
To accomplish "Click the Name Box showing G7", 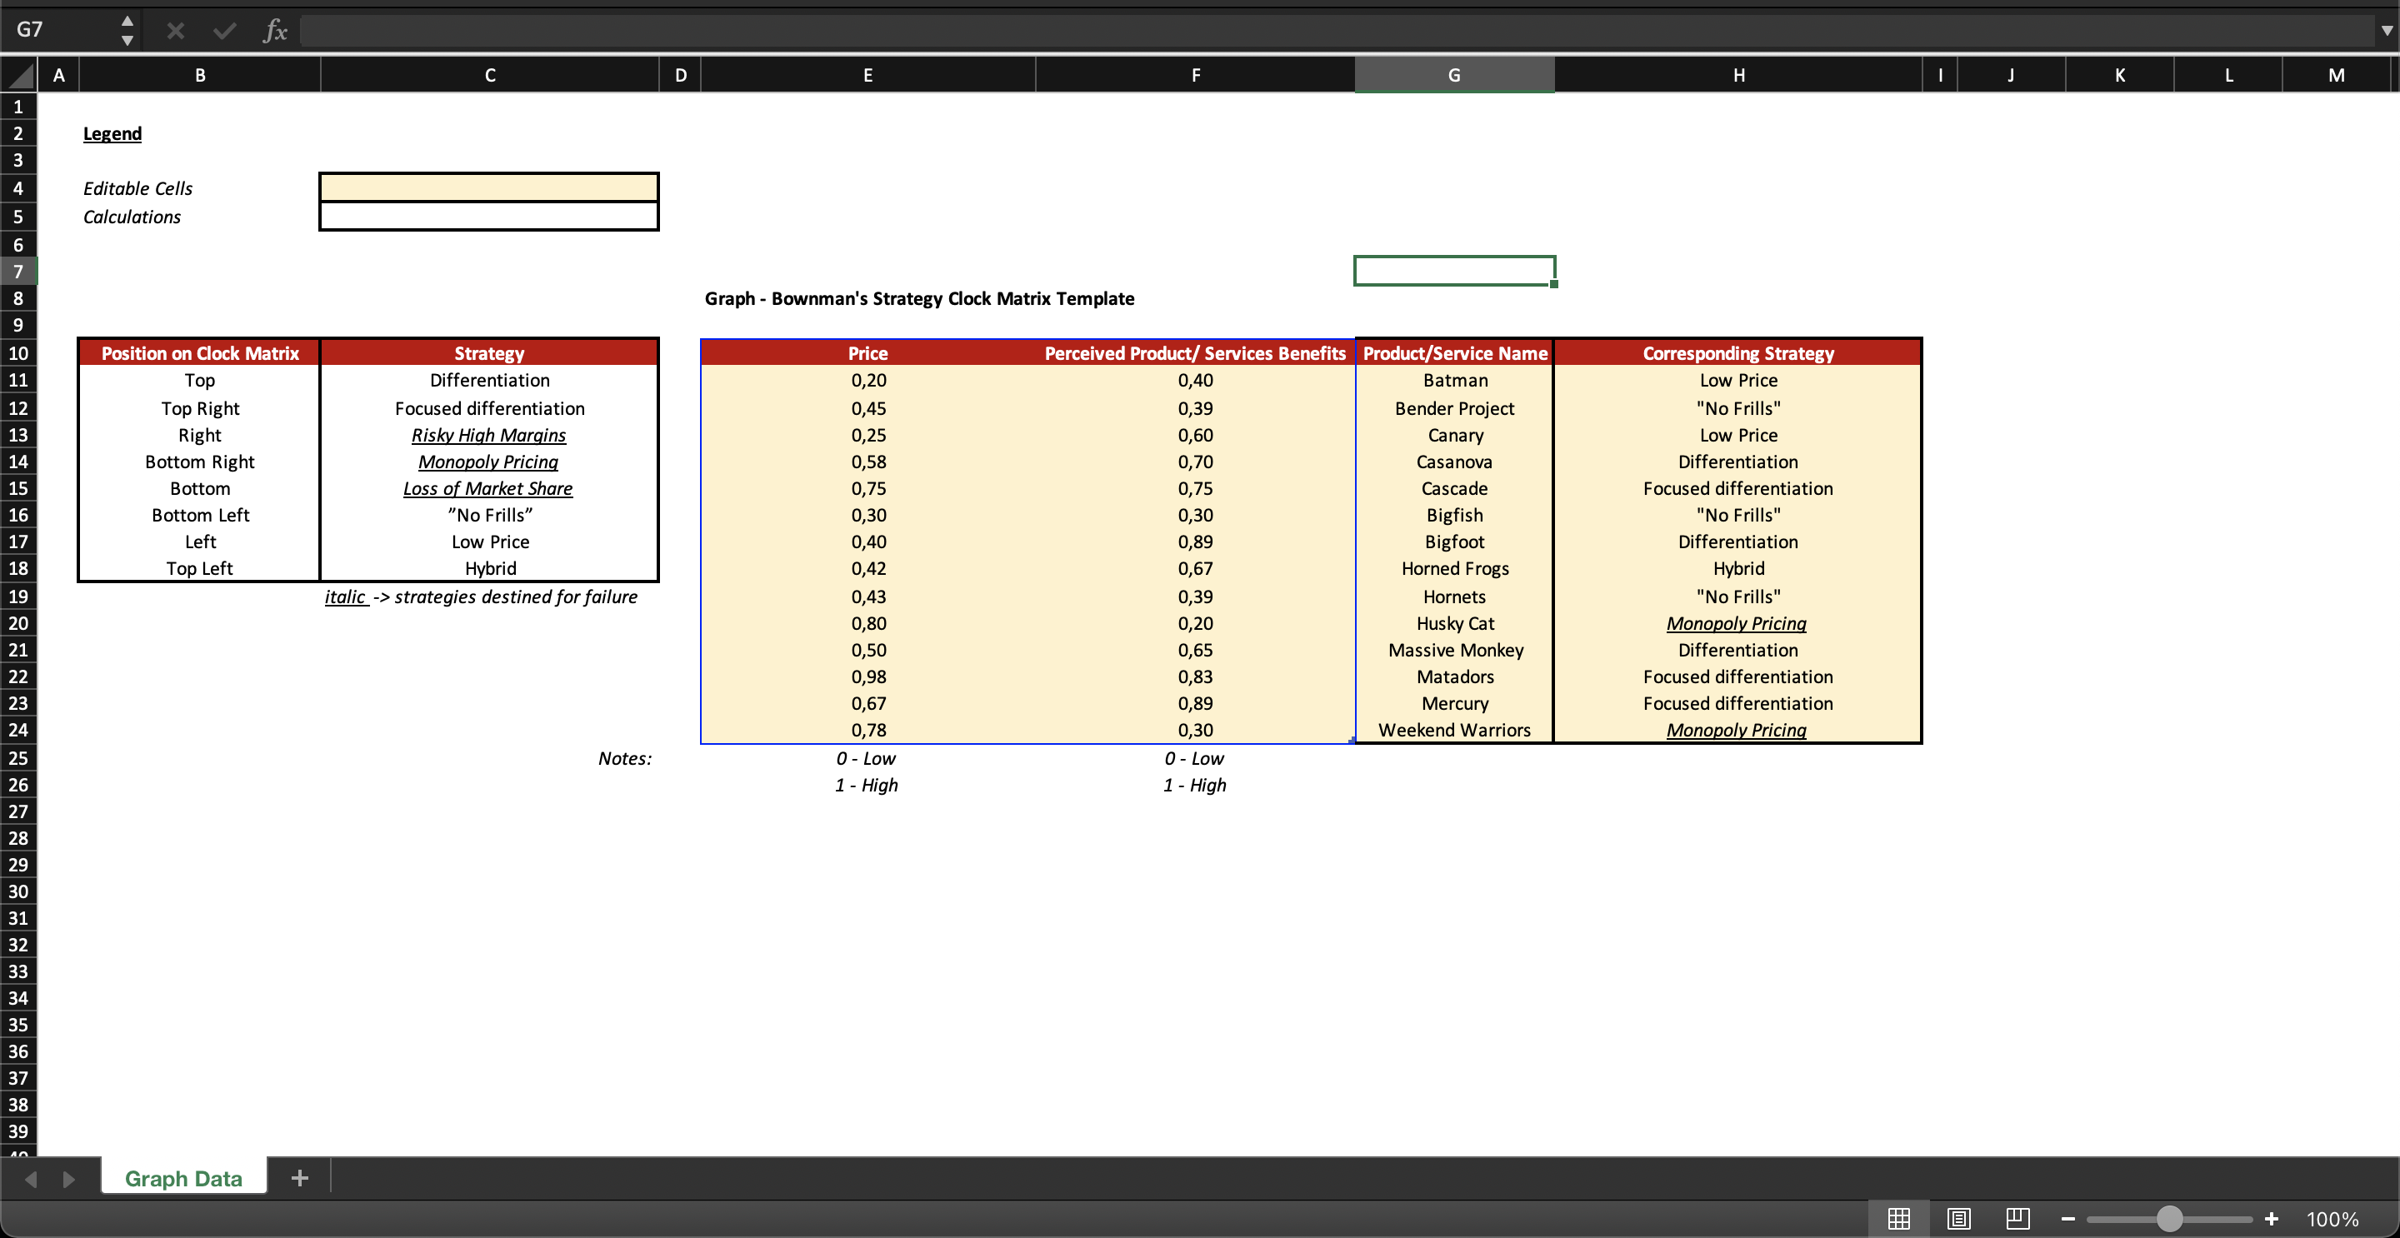I will coord(61,30).
